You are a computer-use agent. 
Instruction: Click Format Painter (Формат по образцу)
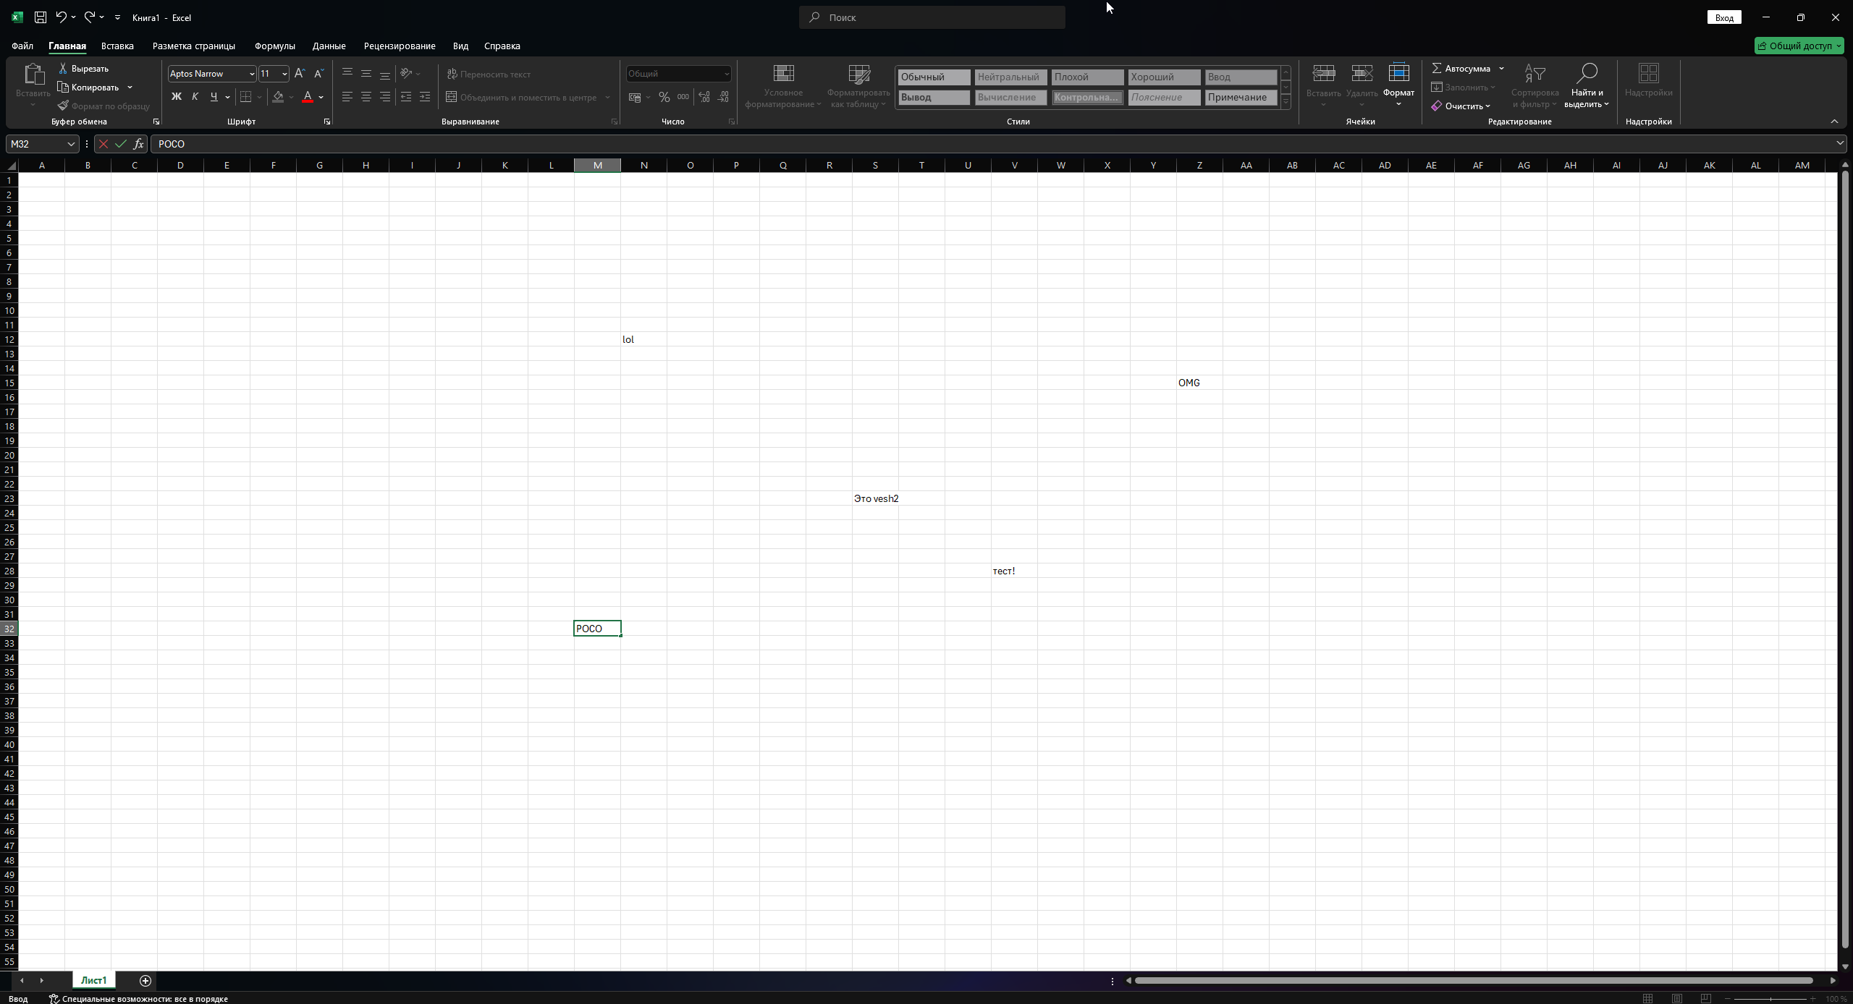(x=104, y=106)
